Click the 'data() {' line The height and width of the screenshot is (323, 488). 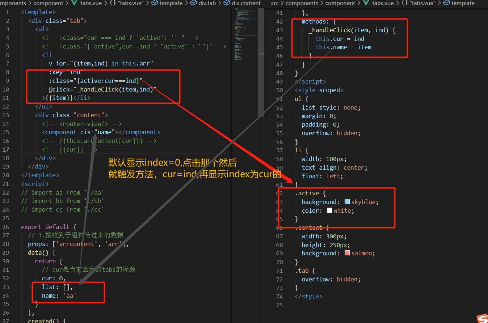42,252
